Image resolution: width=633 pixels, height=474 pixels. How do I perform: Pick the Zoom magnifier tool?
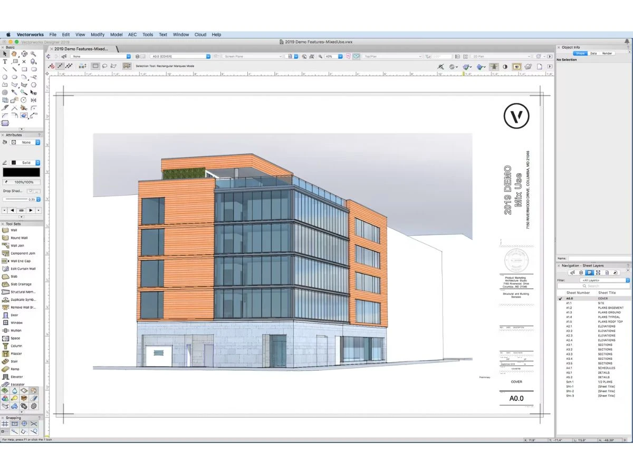tap(33, 54)
